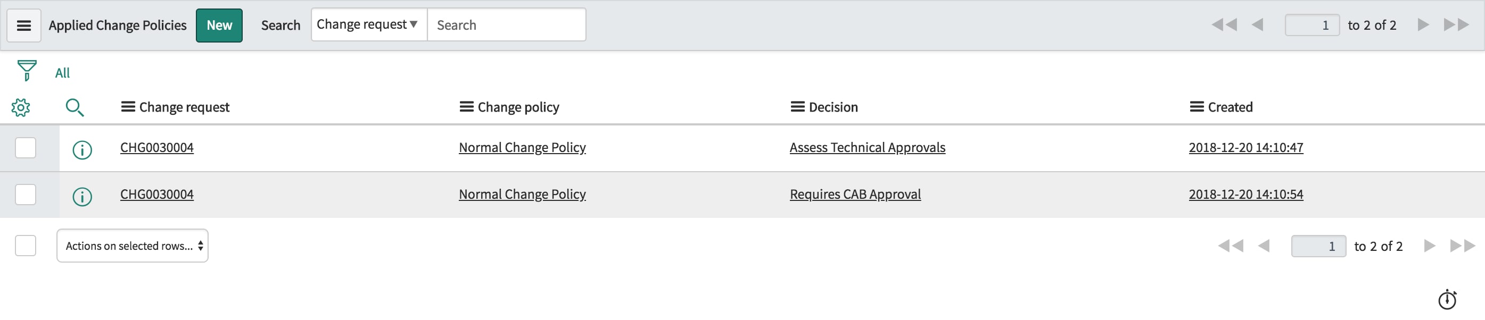
Task: Preview first CHG0030004 record info icon
Action: click(82, 150)
